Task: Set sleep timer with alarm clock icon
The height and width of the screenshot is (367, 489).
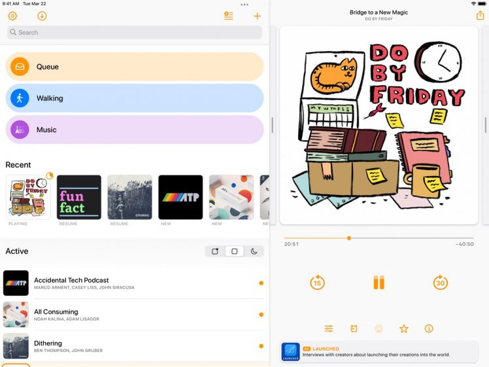Action: [x=354, y=328]
